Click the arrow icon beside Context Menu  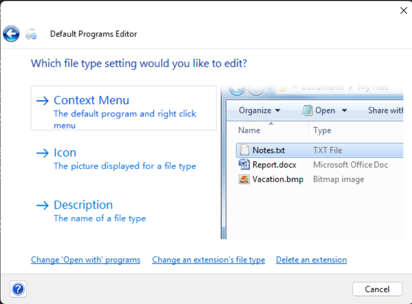(x=42, y=101)
